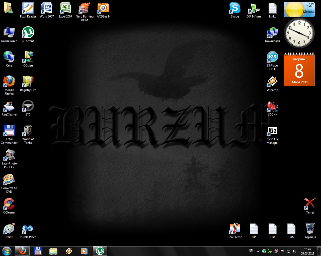Click the Paint desktop shortcut
The image size is (321, 256).
(x=9, y=231)
